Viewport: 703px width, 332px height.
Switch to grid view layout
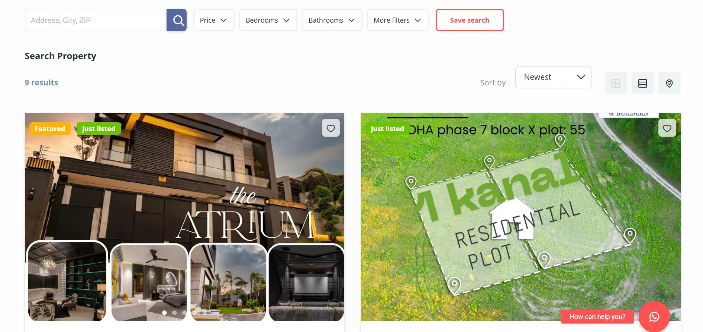pos(616,83)
